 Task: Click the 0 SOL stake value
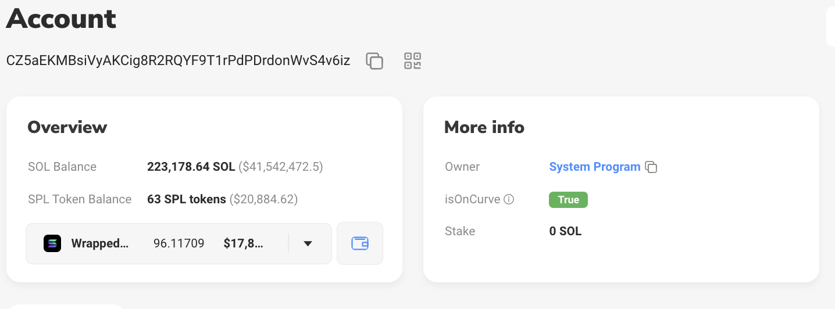point(565,231)
